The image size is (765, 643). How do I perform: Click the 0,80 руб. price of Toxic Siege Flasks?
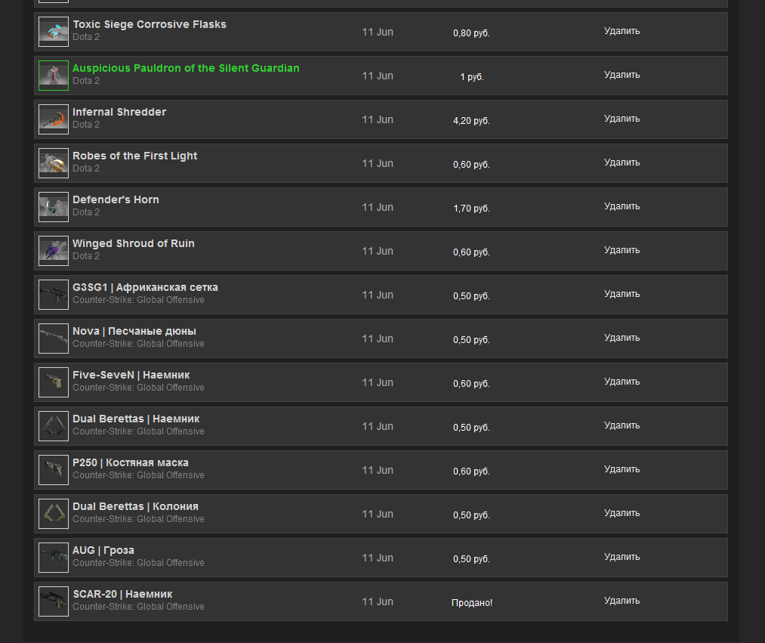point(471,33)
